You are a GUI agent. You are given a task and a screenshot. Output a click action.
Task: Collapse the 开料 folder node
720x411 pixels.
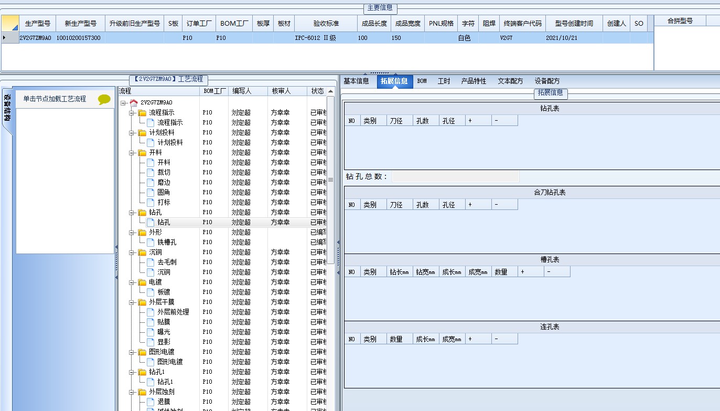click(132, 153)
